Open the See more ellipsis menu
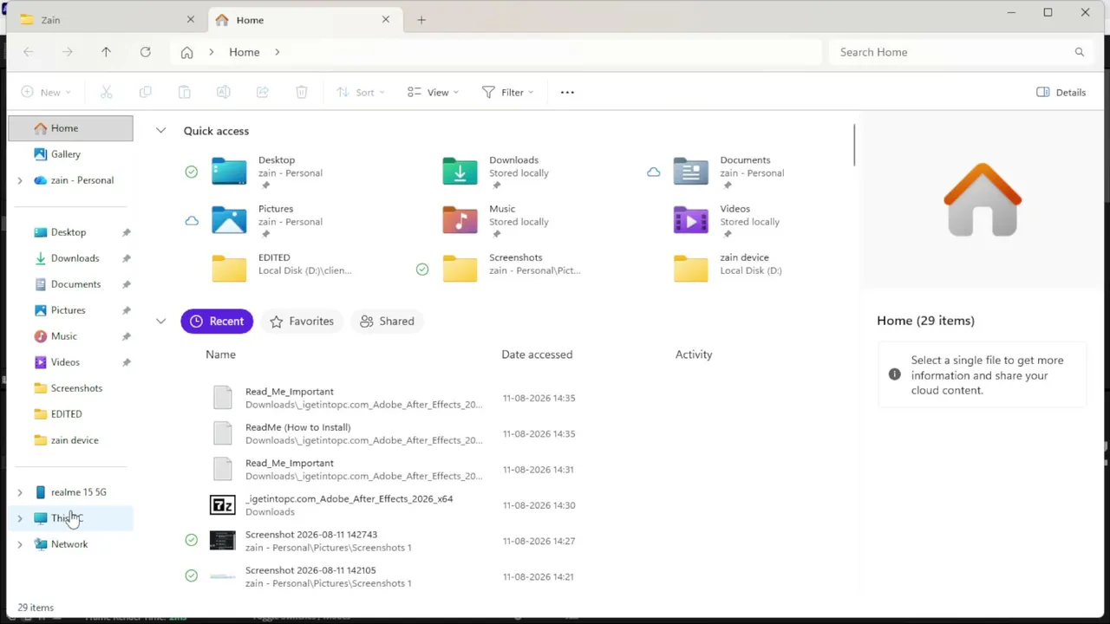1110x624 pixels. [x=567, y=92]
